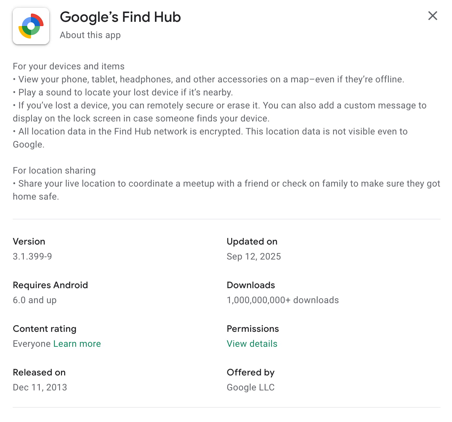Select the For your devices and items heading
This screenshot has height=422, width=452.
pyautogui.click(x=68, y=66)
